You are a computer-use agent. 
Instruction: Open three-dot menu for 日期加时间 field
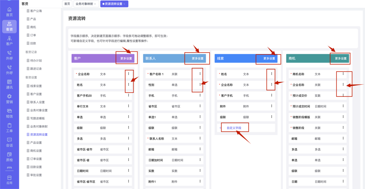click(200, 160)
